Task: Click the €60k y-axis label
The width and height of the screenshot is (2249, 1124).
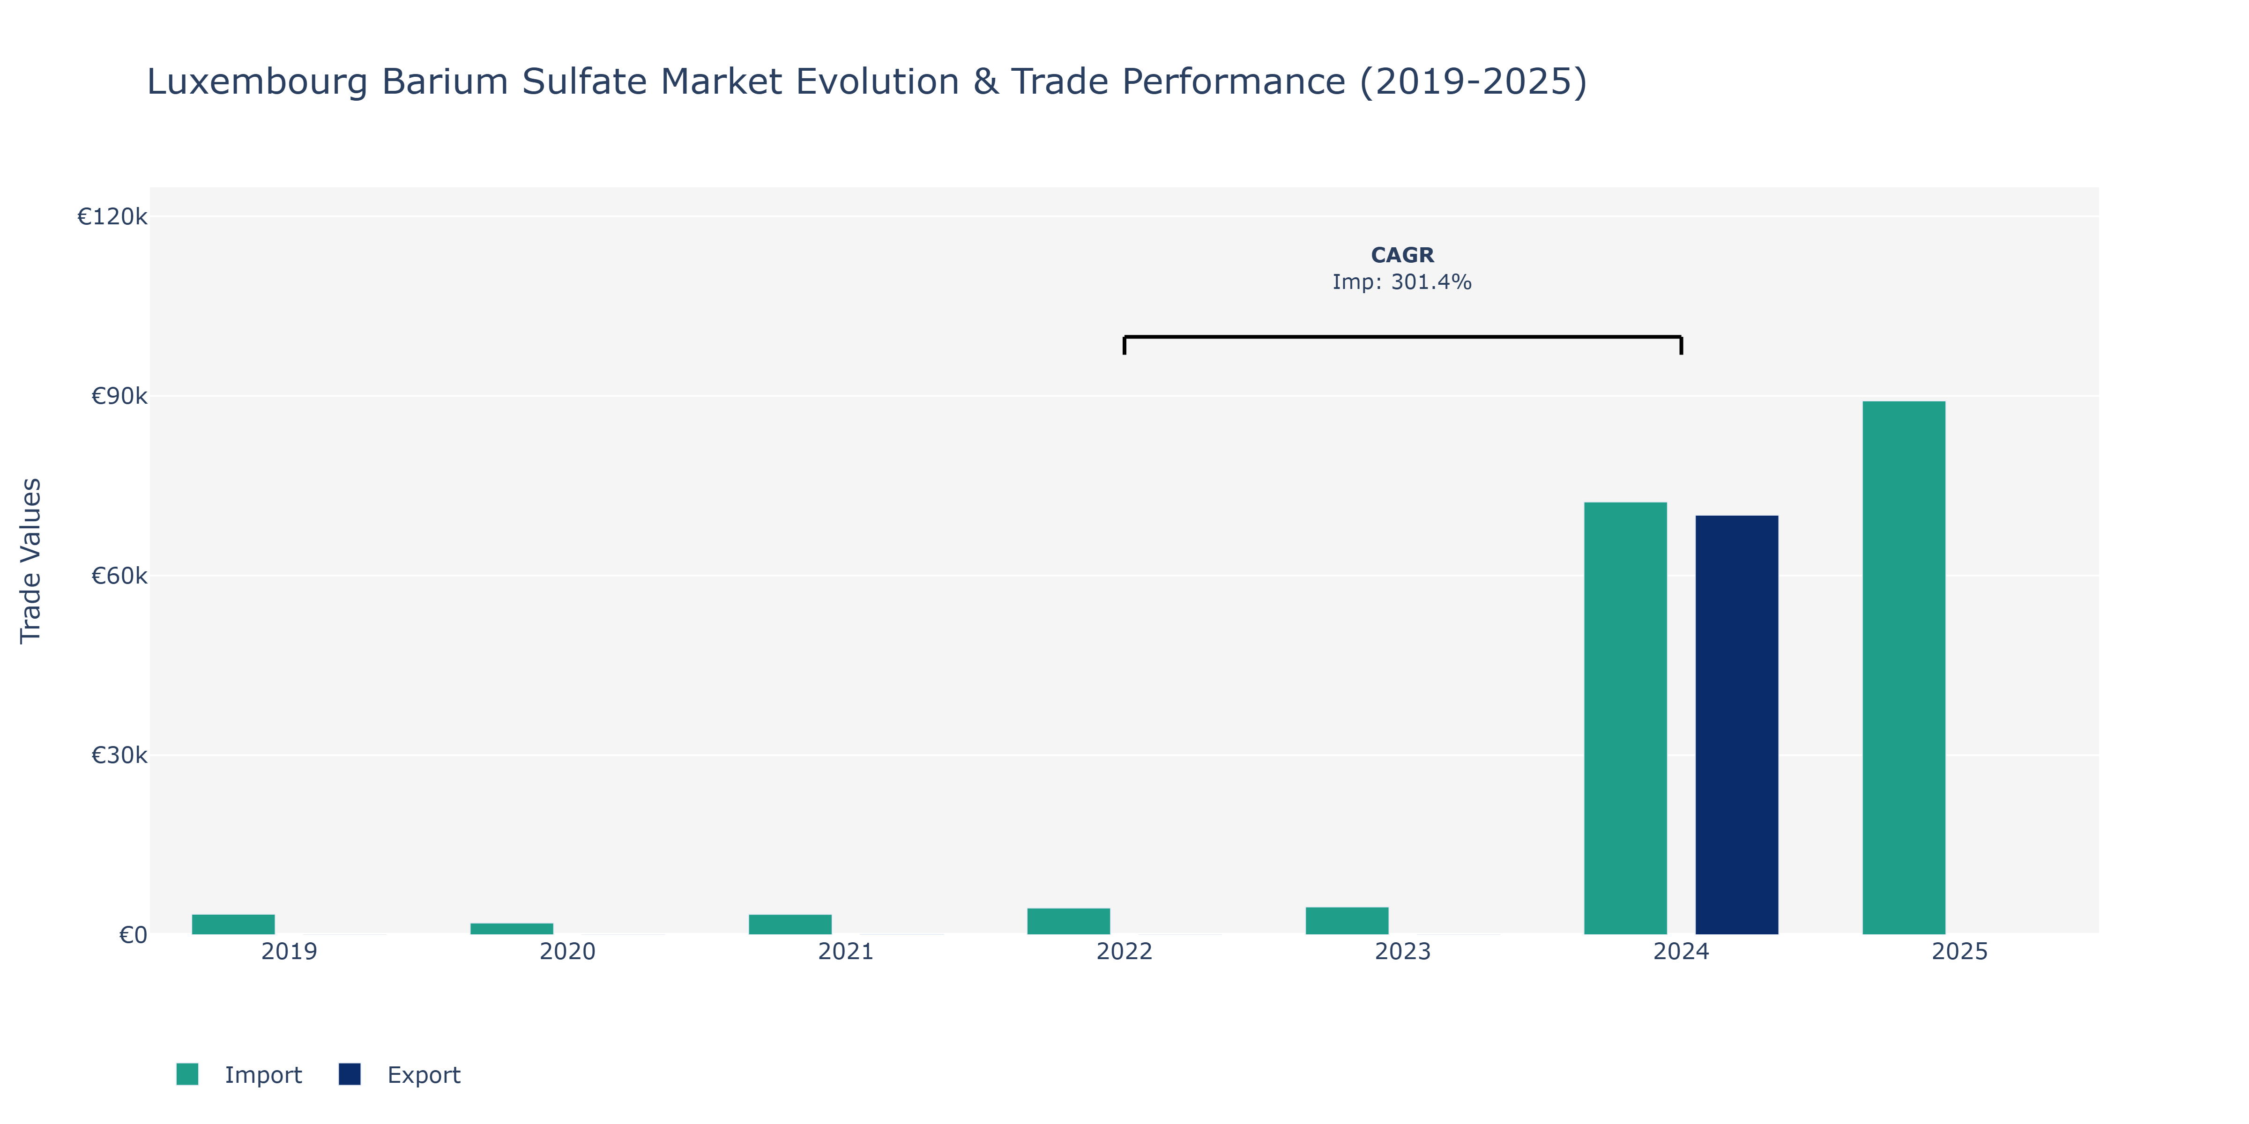Action: click(x=119, y=576)
